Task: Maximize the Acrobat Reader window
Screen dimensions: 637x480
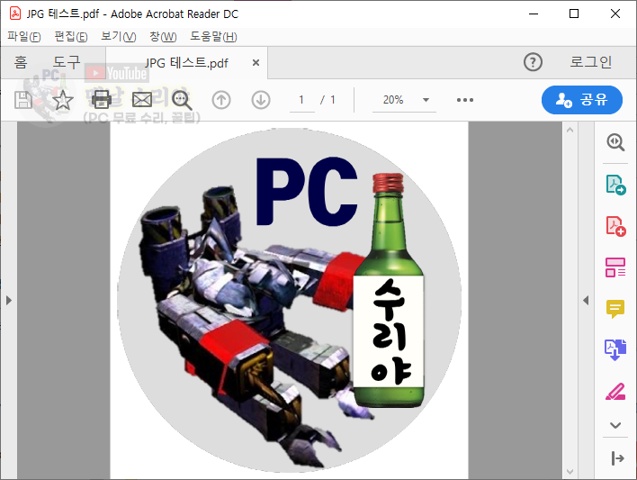Action: tap(574, 14)
